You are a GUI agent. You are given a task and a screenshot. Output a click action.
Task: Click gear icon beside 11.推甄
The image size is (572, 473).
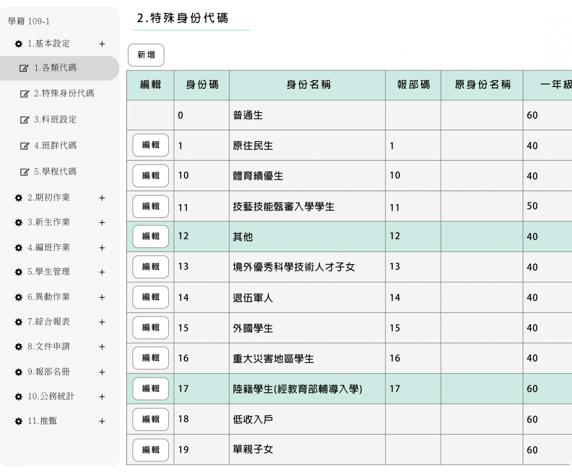coord(19,421)
